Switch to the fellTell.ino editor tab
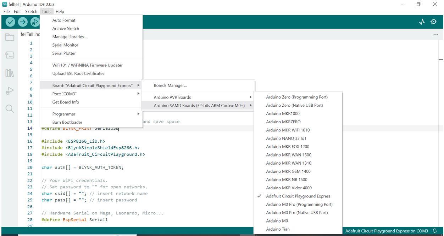 30,34
